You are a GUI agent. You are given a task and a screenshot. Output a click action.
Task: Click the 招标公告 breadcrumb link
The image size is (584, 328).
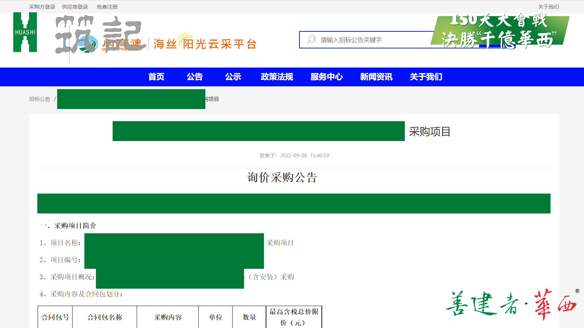pos(40,99)
